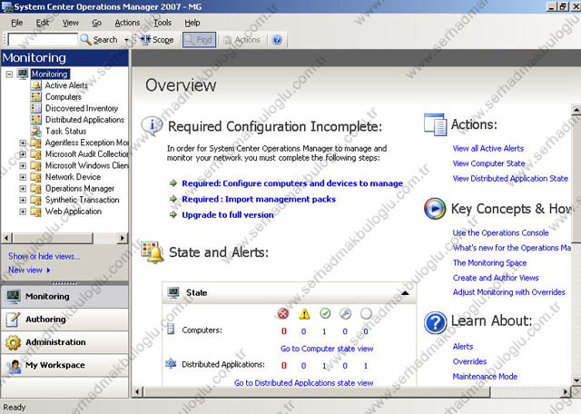
Task: Expand the Operations Manager folder
Action: click(x=23, y=189)
